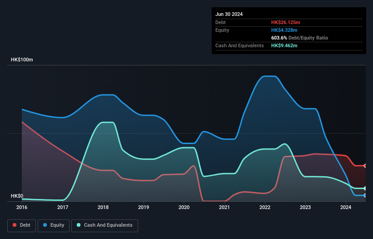373x239 pixels.
Task: Click the 2017 axis label
Action: click(x=63, y=207)
